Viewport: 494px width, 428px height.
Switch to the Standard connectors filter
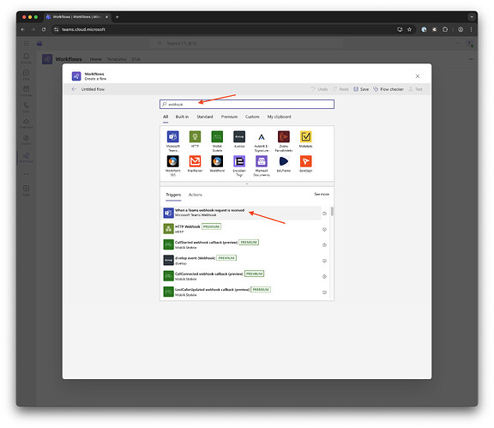[205, 117]
